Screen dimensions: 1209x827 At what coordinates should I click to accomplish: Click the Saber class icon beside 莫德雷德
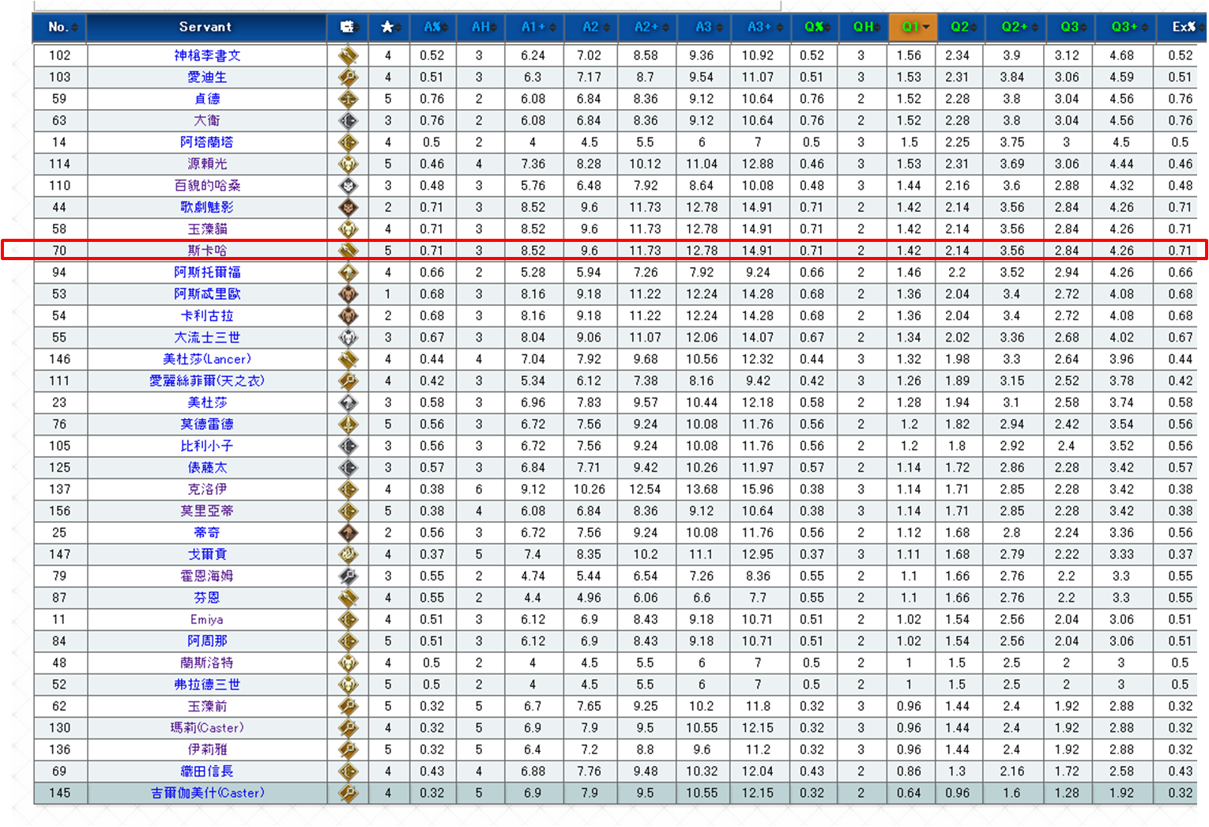coord(348,425)
